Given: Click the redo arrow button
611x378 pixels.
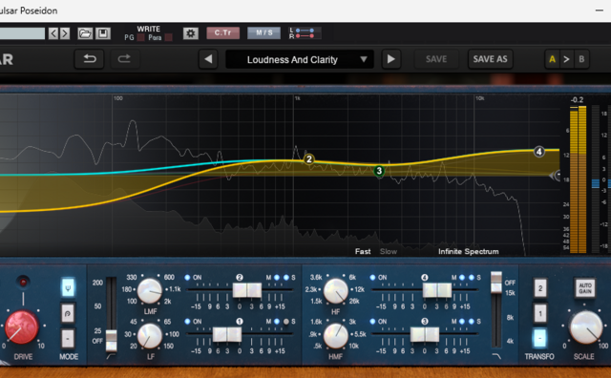Looking at the screenshot, I should (124, 59).
